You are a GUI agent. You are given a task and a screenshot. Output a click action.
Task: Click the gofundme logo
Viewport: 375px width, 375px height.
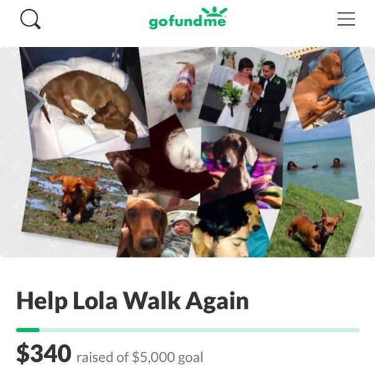click(x=187, y=18)
